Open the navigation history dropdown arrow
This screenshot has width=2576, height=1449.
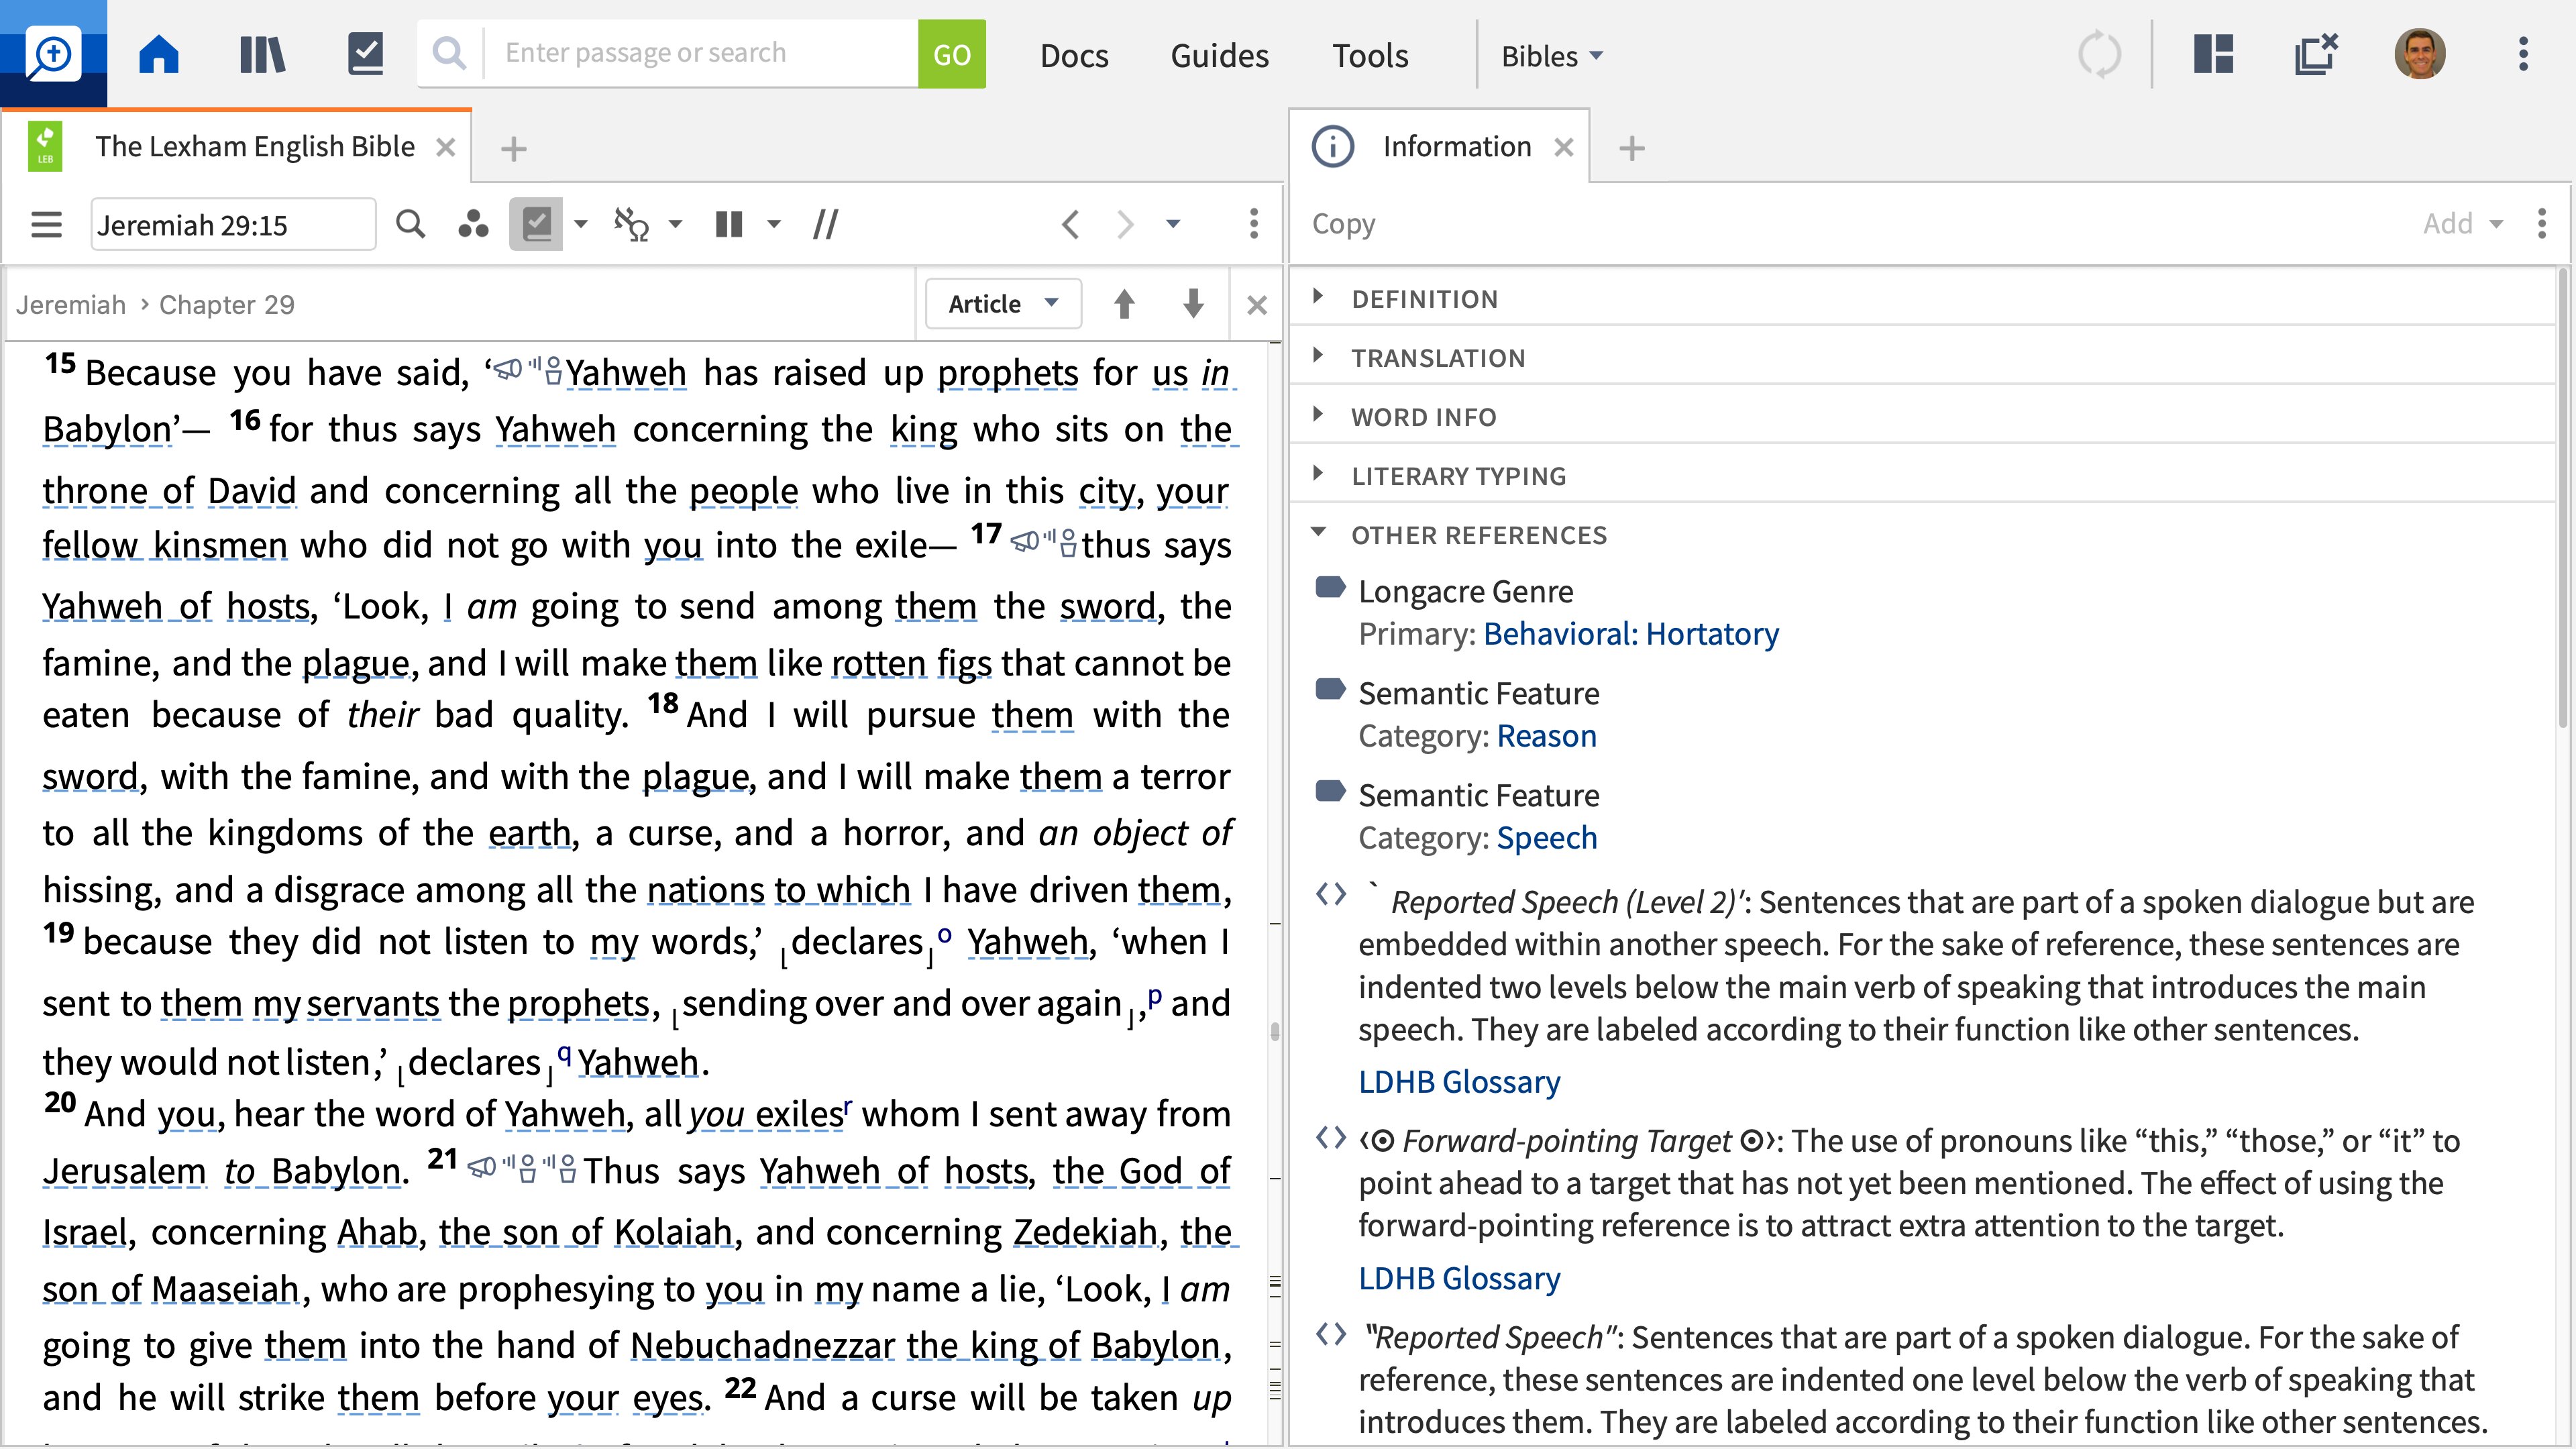tap(1173, 224)
